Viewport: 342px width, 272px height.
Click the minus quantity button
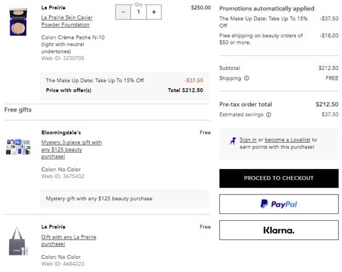coord(123,12)
